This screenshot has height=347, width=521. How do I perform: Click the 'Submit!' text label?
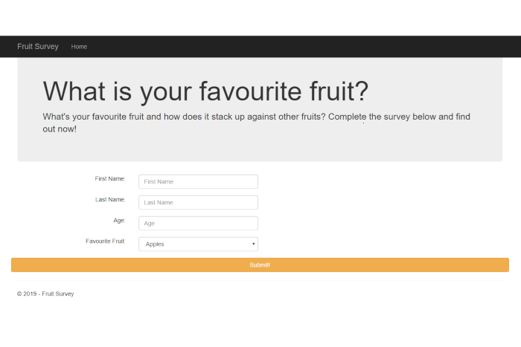pos(260,265)
